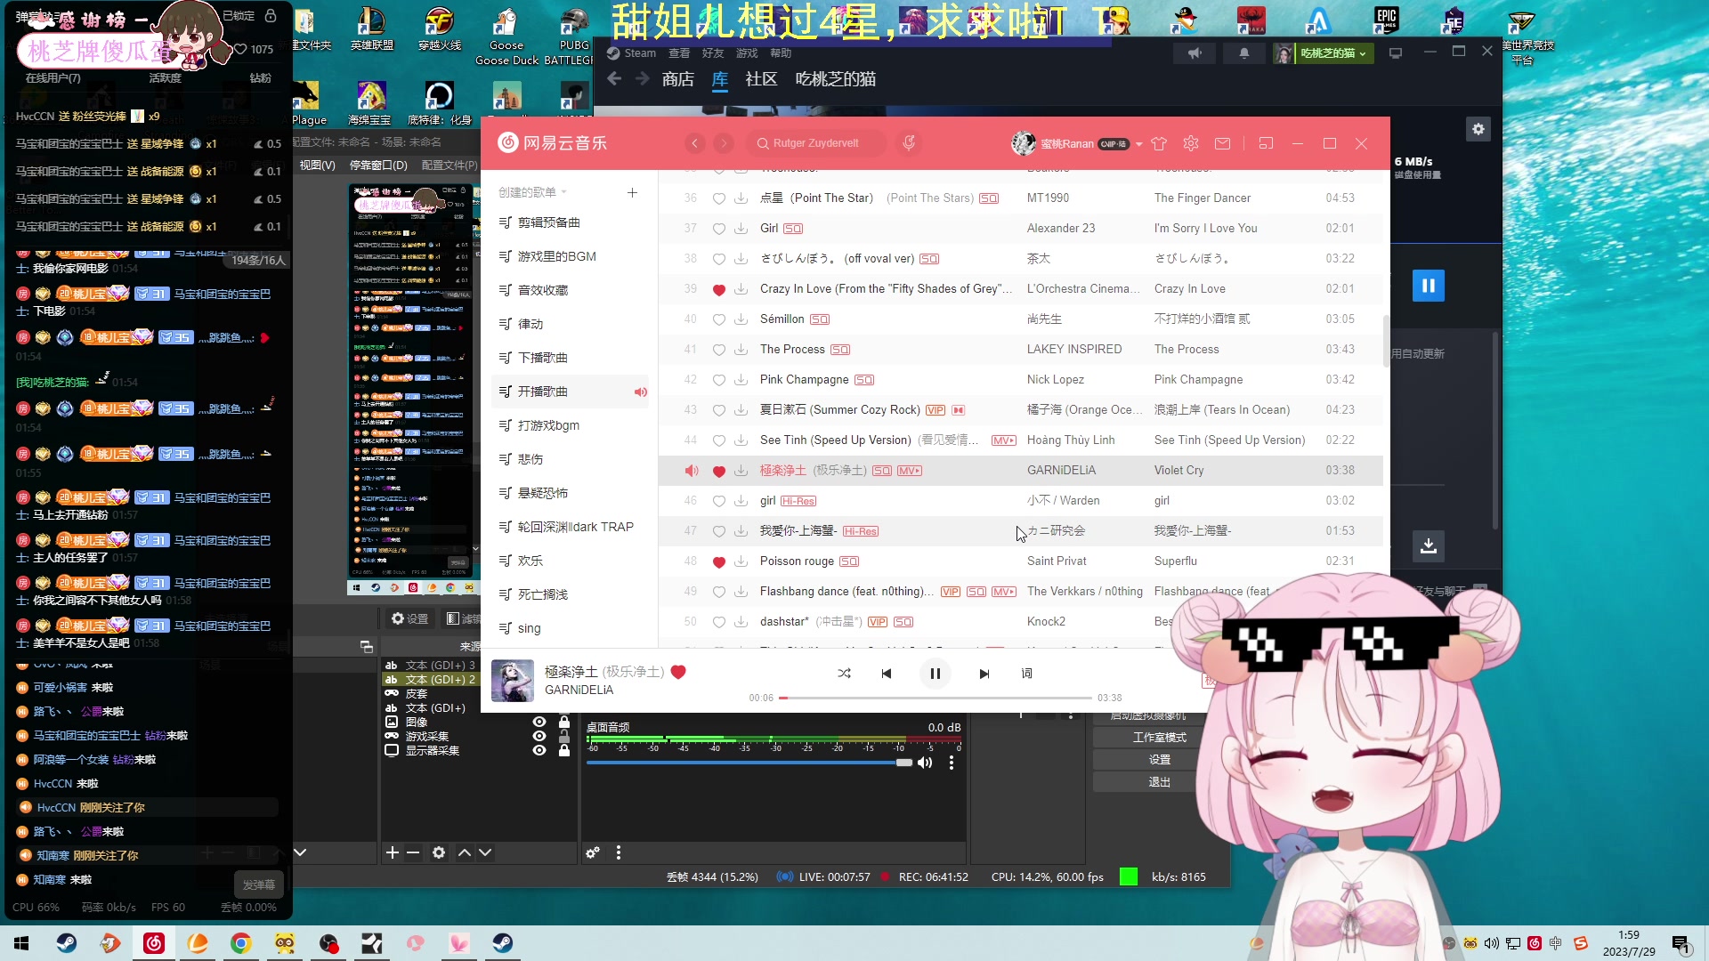Viewport: 1709px width, 961px height.
Task: Open the 游戏里的BGM playlist
Action: tap(570, 256)
